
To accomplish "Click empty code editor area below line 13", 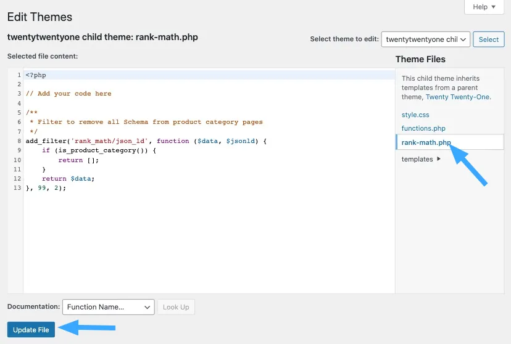I will point(209,241).
